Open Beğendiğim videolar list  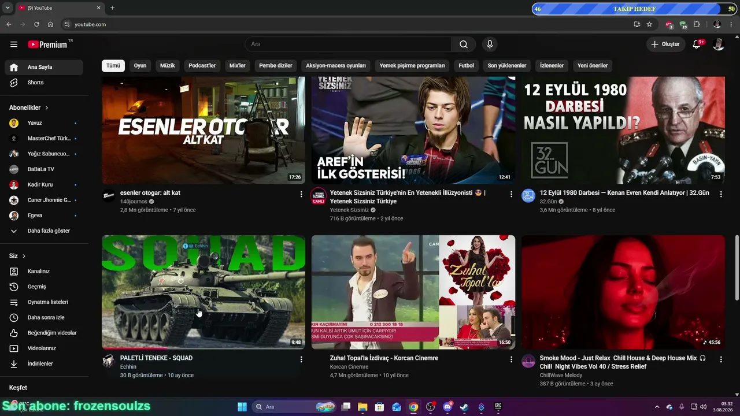[44, 333]
